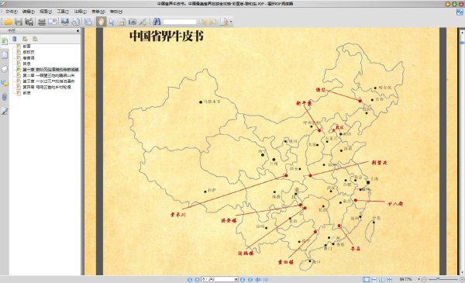Activate the camera Snapshot tool
Screen dimensions: 465x283
(133, 22)
